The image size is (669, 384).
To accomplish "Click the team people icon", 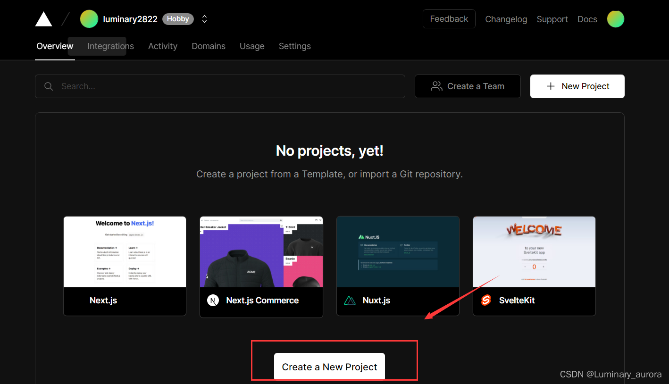I will 436,86.
